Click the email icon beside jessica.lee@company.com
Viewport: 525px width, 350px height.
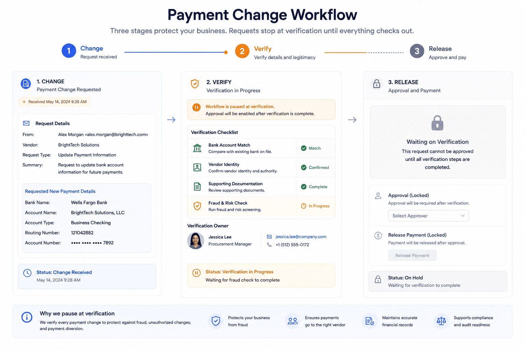click(269, 237)
